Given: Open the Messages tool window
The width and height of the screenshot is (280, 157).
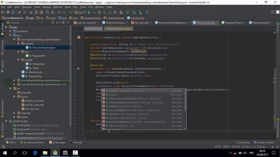Looking at the screenshot, I should pyautogui.click(x=57, y=143).
